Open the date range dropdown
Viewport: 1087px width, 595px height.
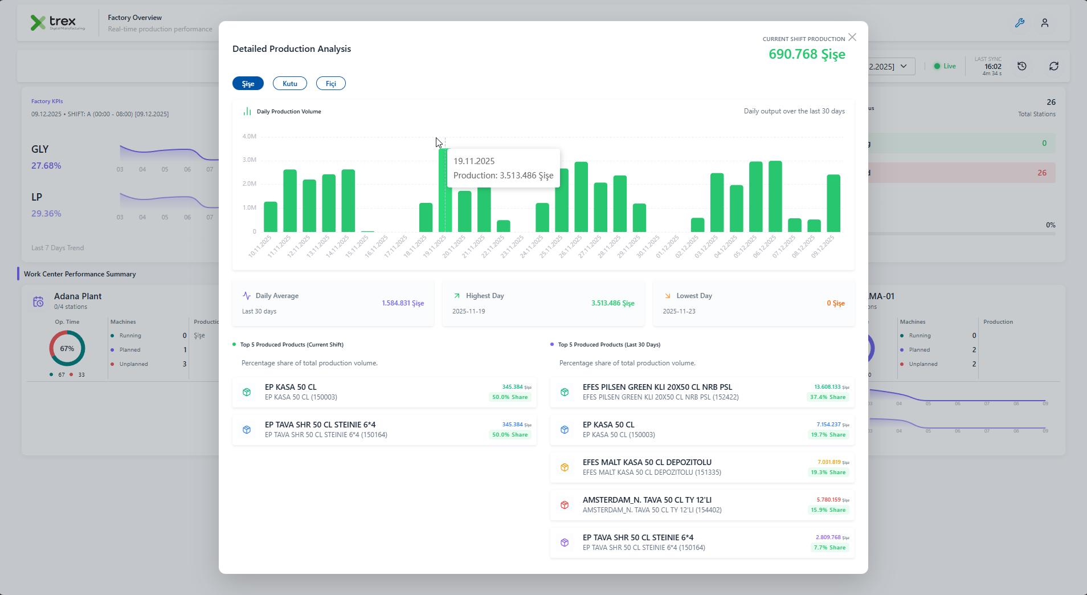point(891,66)
